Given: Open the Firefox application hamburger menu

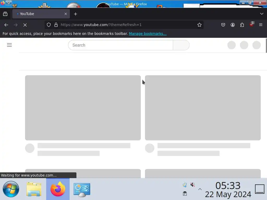Looking at the screenshot, I should 261,25.
